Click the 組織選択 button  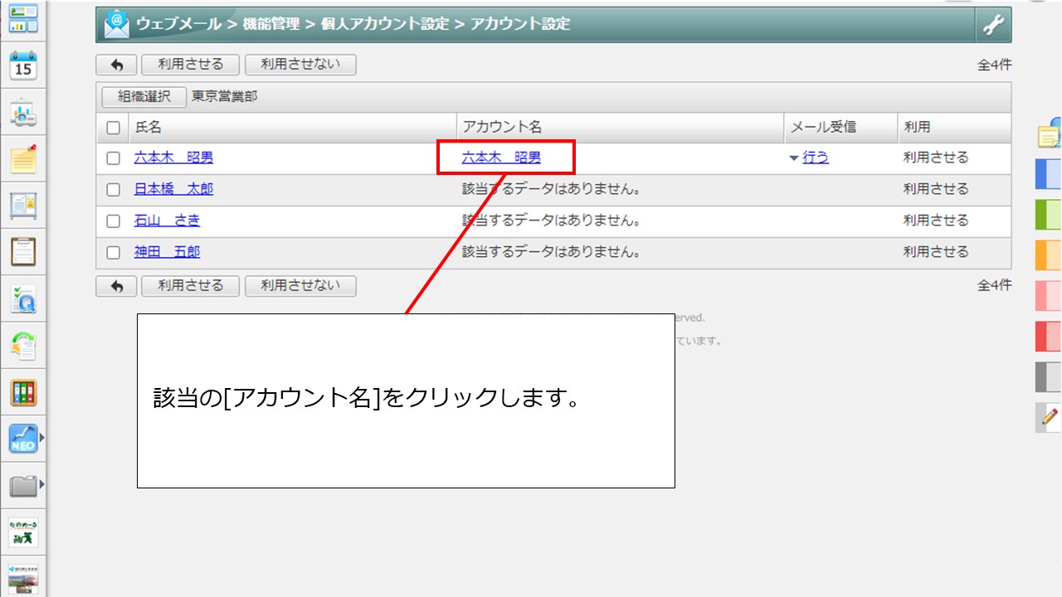click(x=144, y=96)
